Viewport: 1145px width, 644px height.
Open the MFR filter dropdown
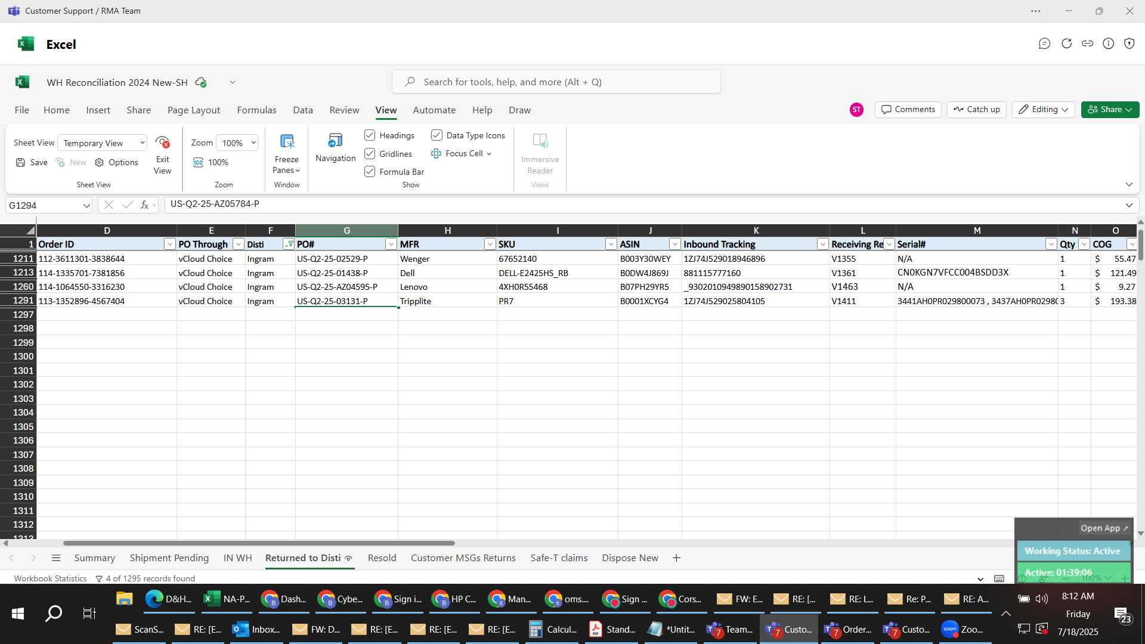tap(490, 244)
